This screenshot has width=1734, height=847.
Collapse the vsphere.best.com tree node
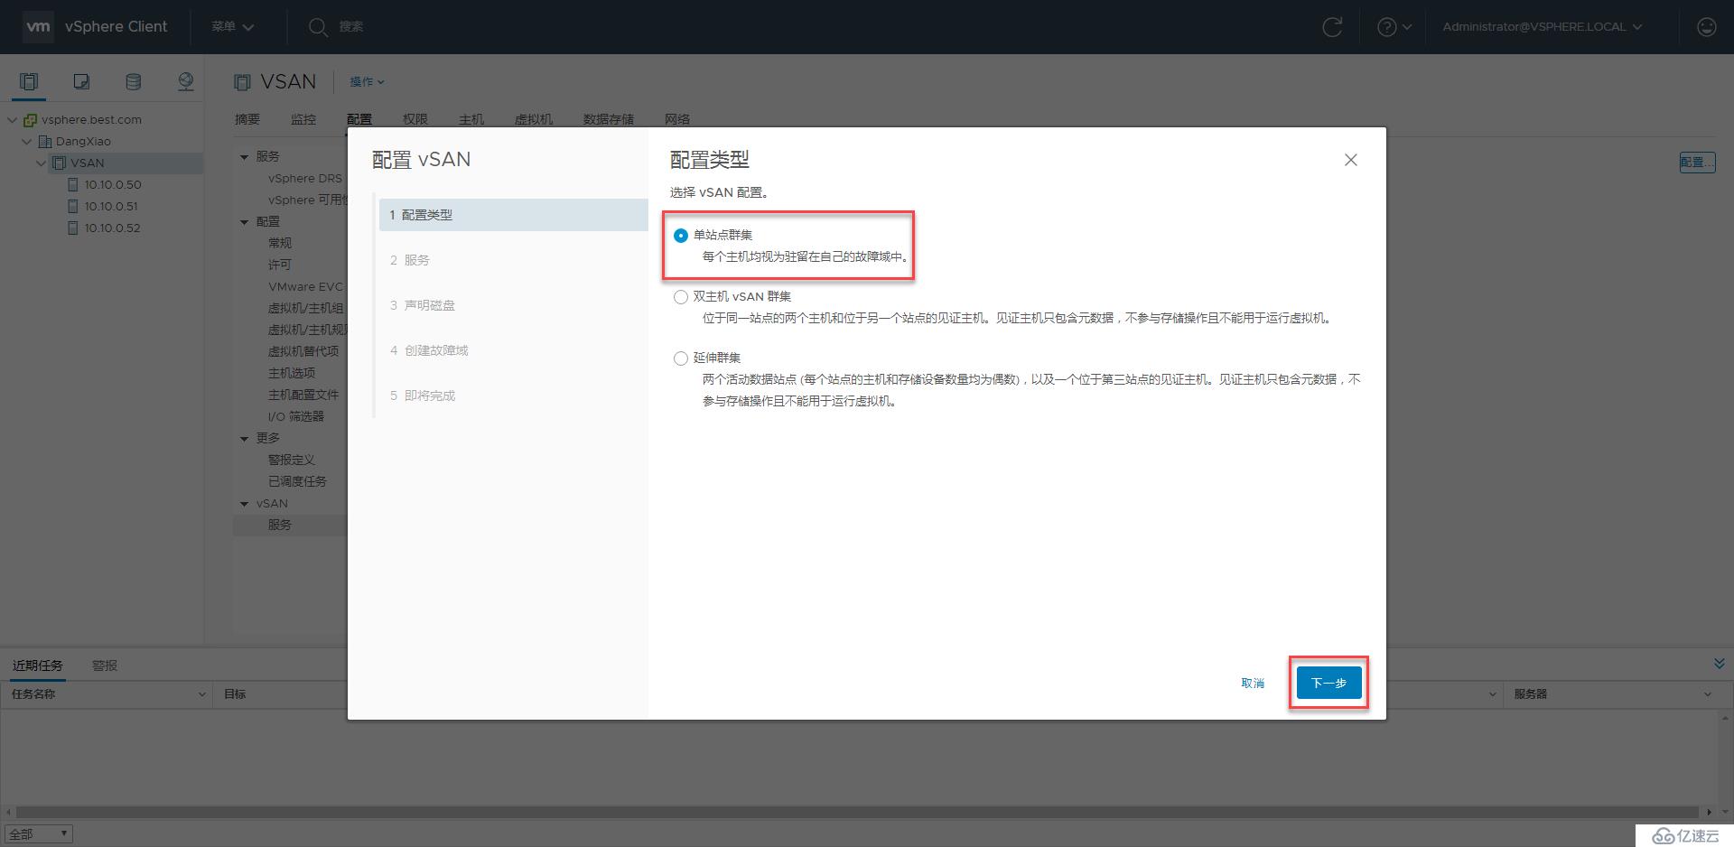12,119
